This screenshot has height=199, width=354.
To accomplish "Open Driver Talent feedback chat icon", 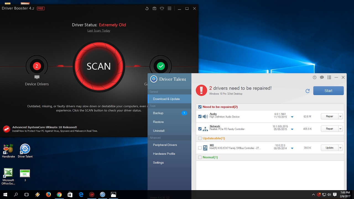I will point(322,77).
